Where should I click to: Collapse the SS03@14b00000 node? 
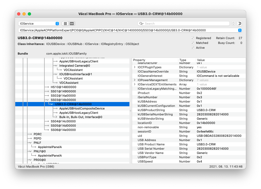coord(48,100)
